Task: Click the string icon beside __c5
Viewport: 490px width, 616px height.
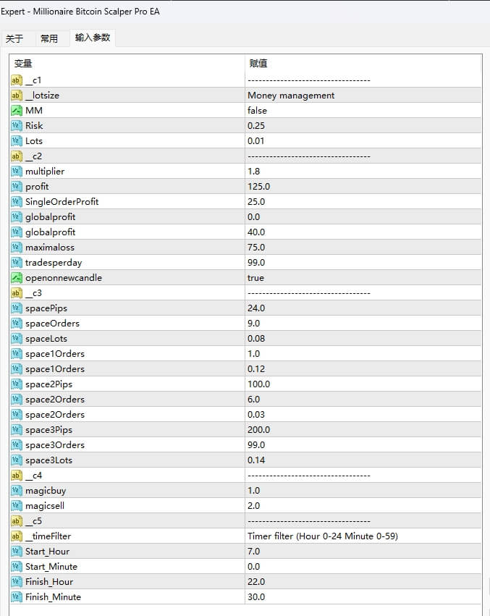Action: click(16, 521)
